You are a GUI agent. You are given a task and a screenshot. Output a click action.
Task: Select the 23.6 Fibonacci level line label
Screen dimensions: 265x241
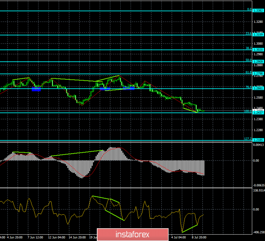(247, 34)
